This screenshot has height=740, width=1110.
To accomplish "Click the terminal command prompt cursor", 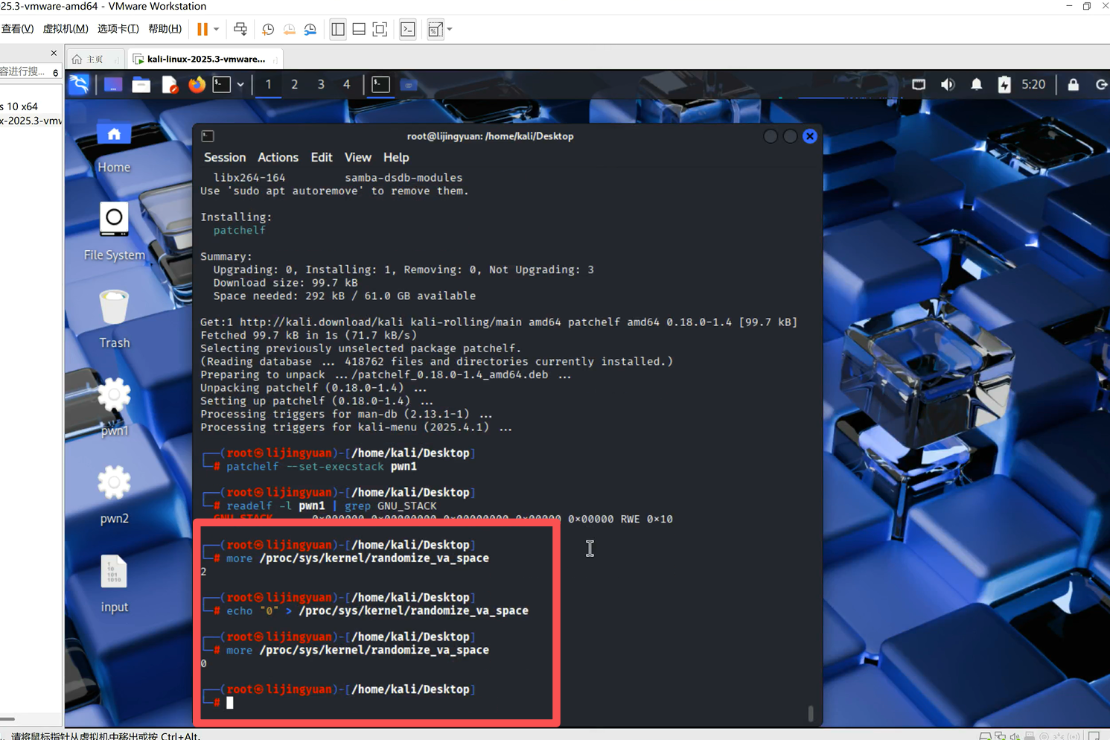I will (x=230, y=703).
